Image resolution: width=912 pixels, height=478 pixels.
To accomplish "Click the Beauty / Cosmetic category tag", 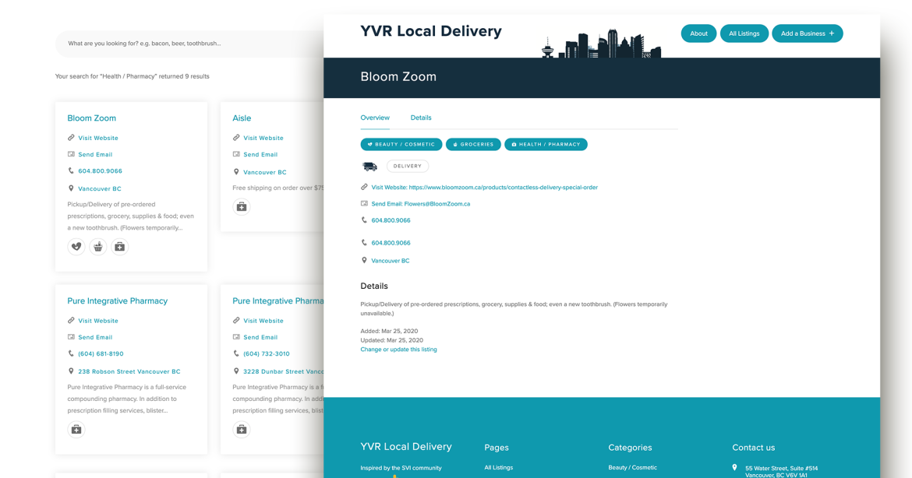I will click(x=401, y=145).
